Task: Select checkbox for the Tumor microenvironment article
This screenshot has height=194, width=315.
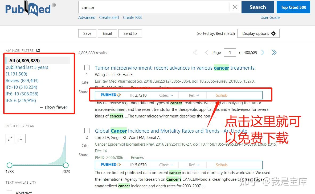Action: (x=87, y=68)
